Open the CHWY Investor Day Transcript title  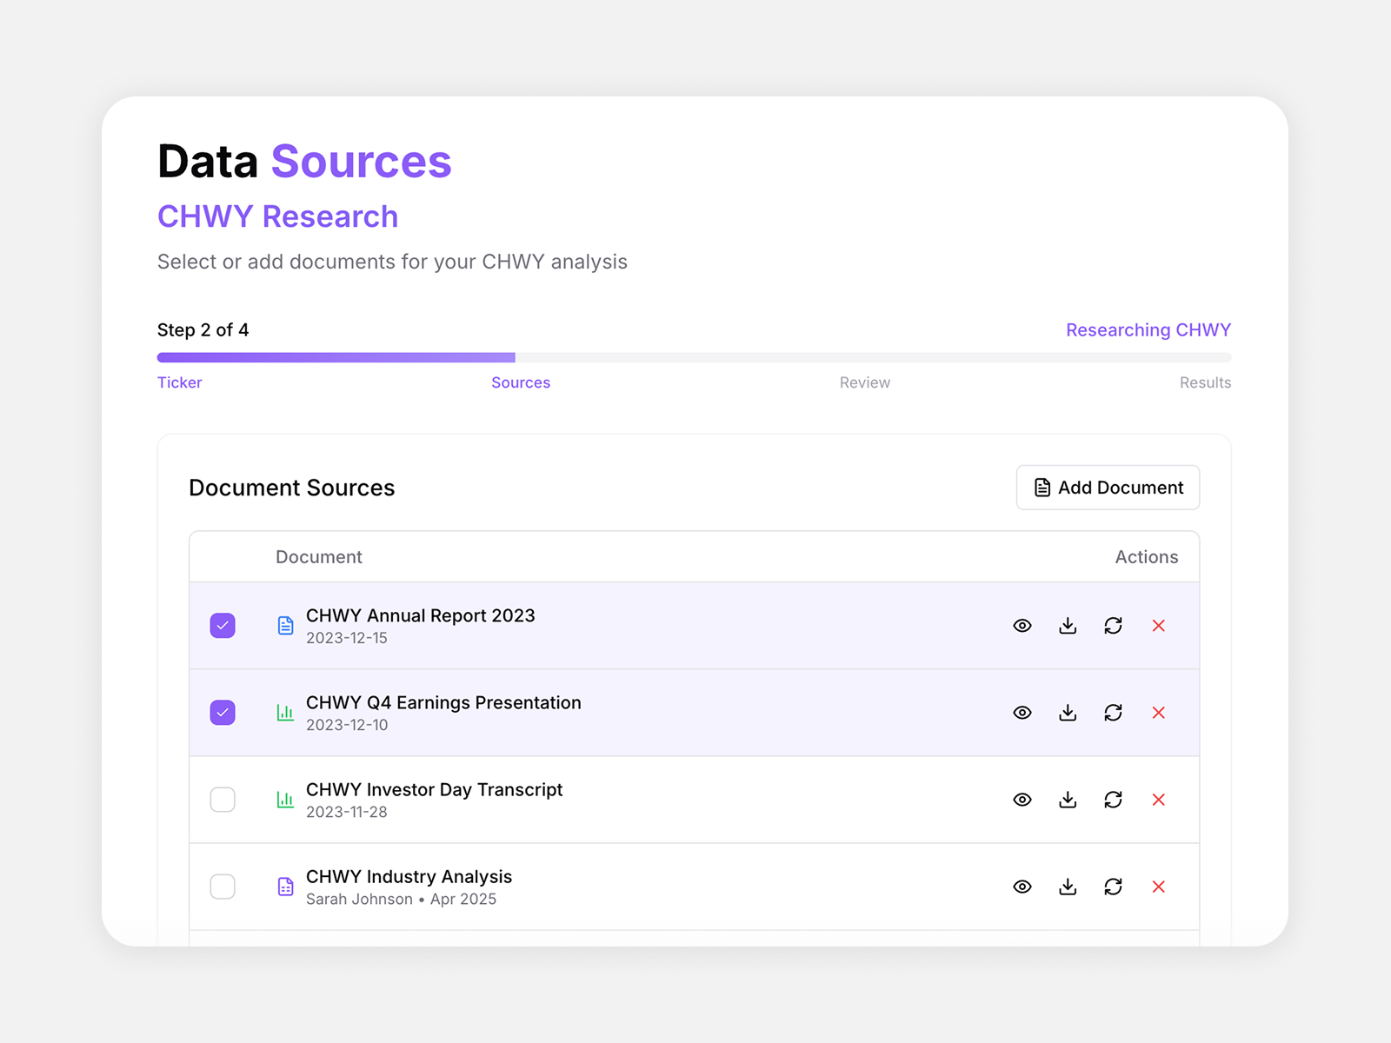coord(435,789)
